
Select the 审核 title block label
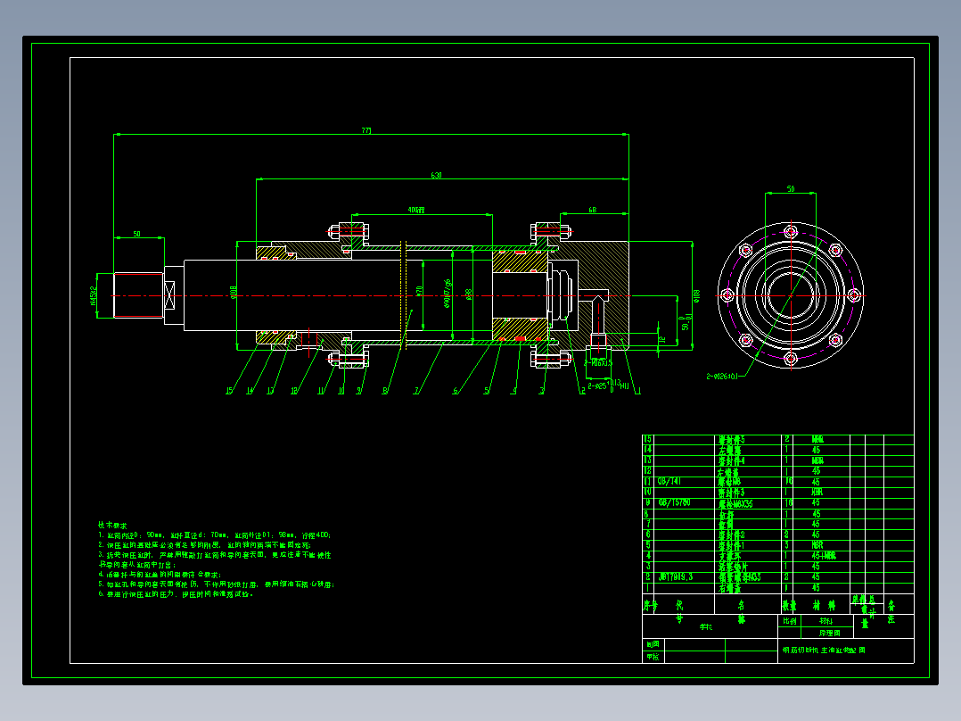coord(653,657)
